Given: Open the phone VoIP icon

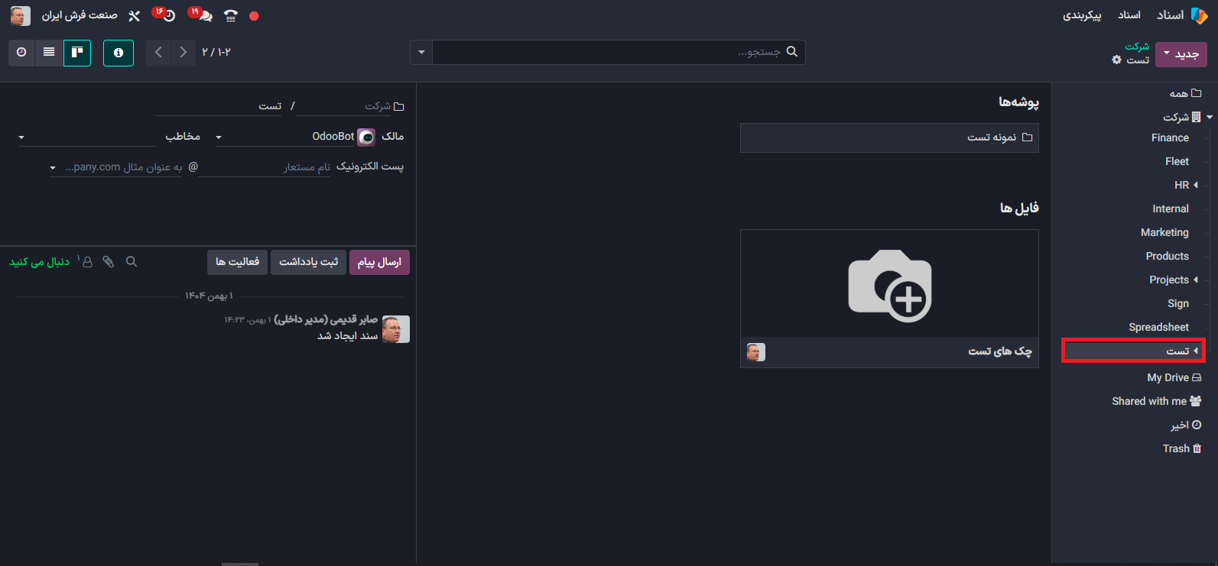Looking at the screenshot, I should click(230, 16).
